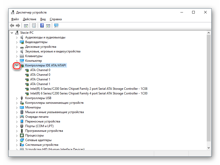Click Show/Hide console tree toolbar icon

pos(26,26)
